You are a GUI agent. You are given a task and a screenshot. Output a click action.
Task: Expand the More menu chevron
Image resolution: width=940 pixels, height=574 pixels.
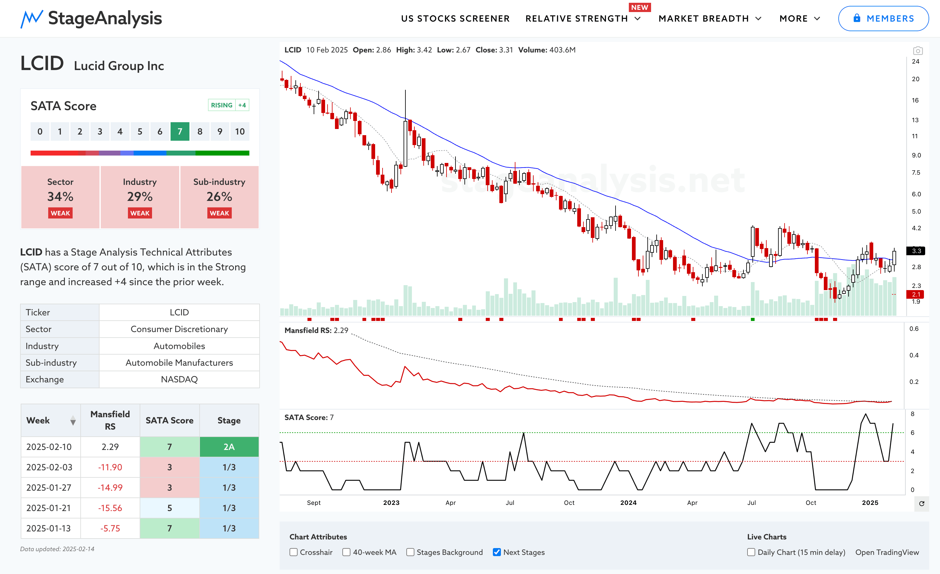tap(817, 19)
